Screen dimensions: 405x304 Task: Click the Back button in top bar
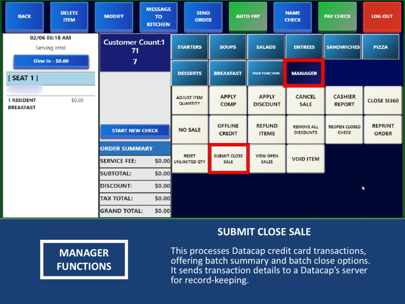click(x=25, y=16)
